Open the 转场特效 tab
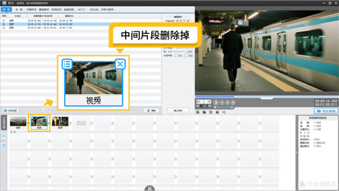 [56, 9]
